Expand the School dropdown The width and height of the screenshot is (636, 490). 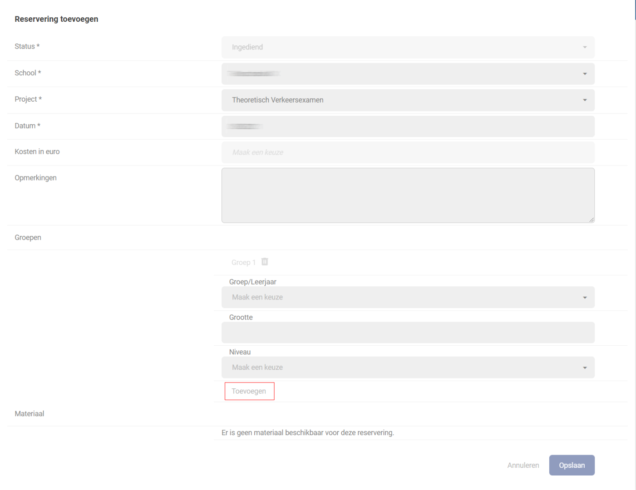[408, 73]
